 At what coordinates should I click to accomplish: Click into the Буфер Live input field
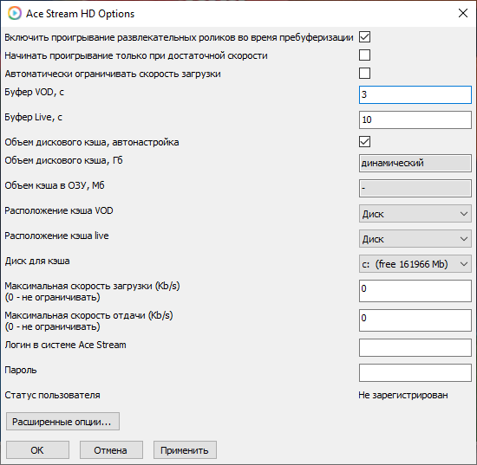(415, 119)
